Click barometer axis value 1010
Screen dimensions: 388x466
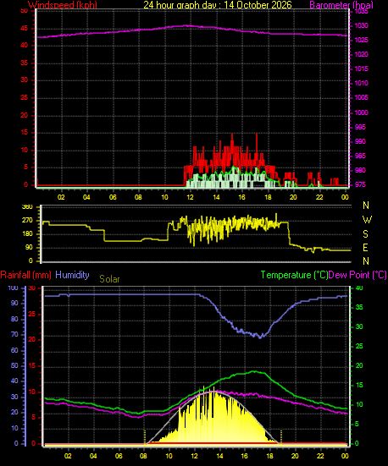(x=361, y=83)
